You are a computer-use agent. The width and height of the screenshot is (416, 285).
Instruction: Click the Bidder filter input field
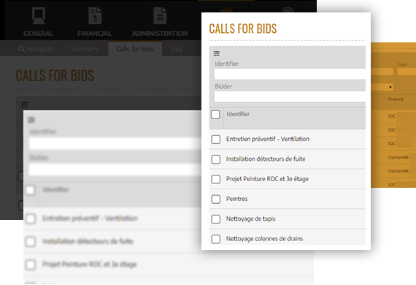point(290,96)
